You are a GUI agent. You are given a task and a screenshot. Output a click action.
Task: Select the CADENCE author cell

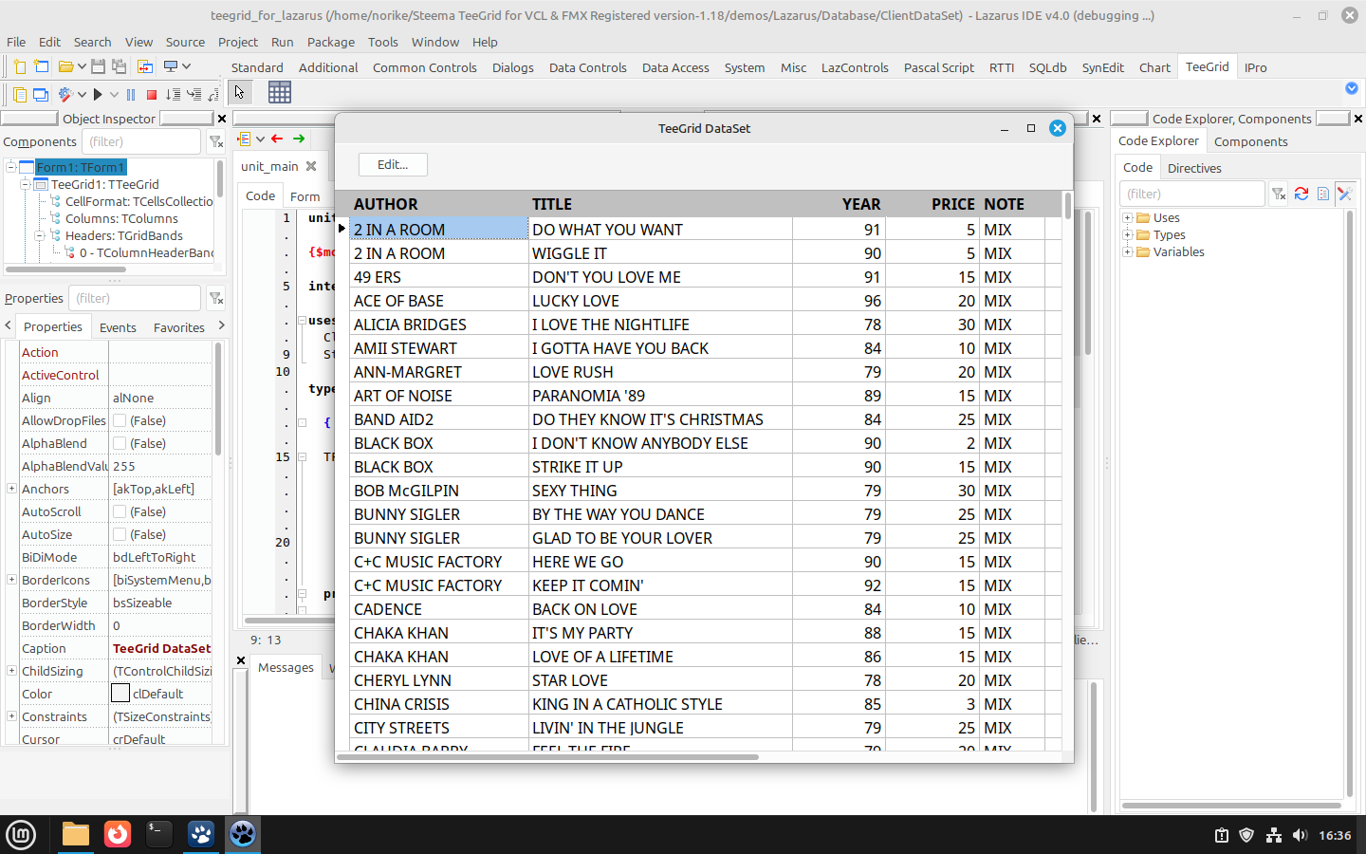439,609
